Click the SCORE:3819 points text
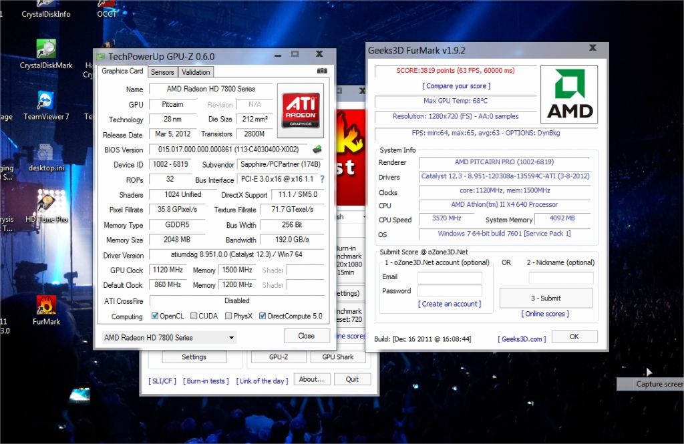This screenshot has height=444, width=684. click(x=456, y=70)
